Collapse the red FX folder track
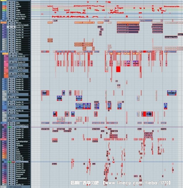Screen dimensions: 183x188 point(4,139)
